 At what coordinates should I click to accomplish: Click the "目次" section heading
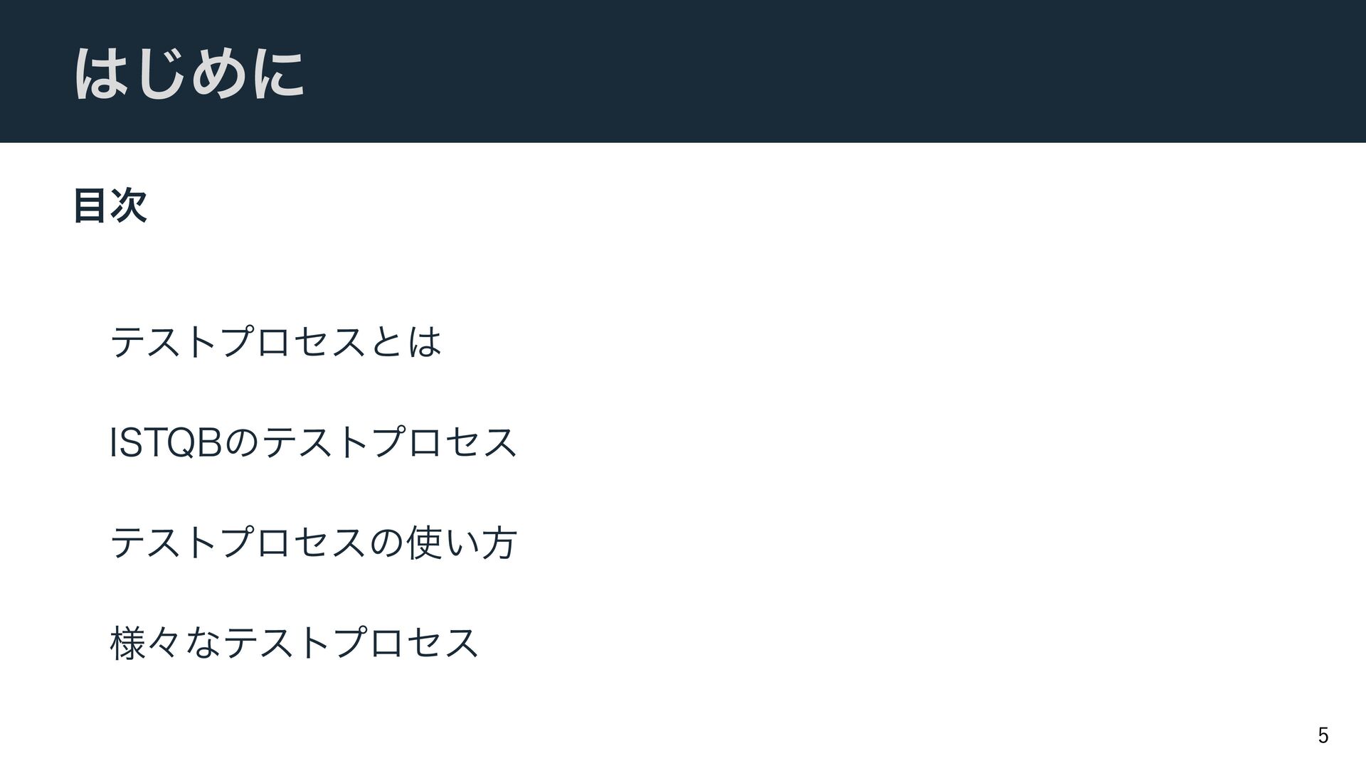110,206
